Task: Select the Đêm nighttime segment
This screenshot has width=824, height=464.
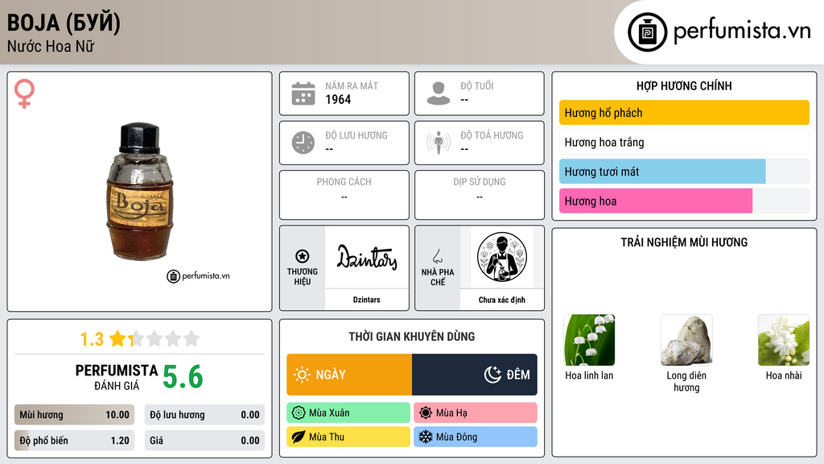Action: point(475,375)
